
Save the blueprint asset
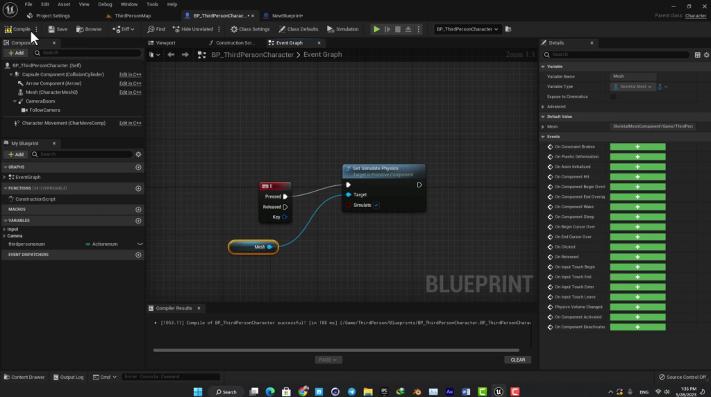58,29
